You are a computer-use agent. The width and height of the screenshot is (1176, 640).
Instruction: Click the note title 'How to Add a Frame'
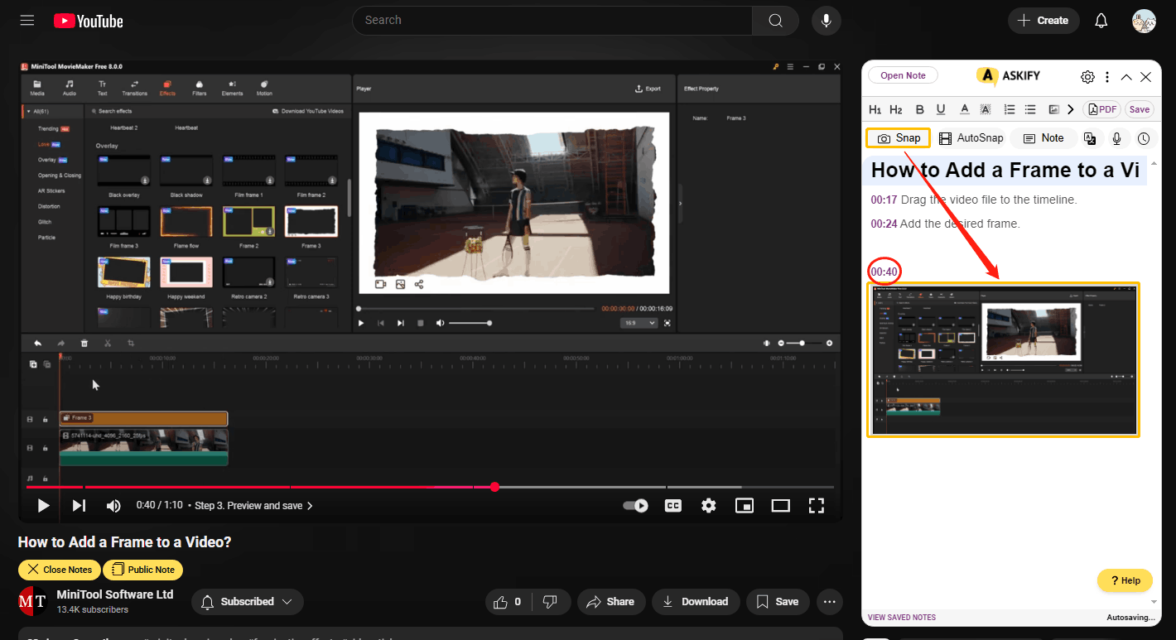click(1005, 171)
